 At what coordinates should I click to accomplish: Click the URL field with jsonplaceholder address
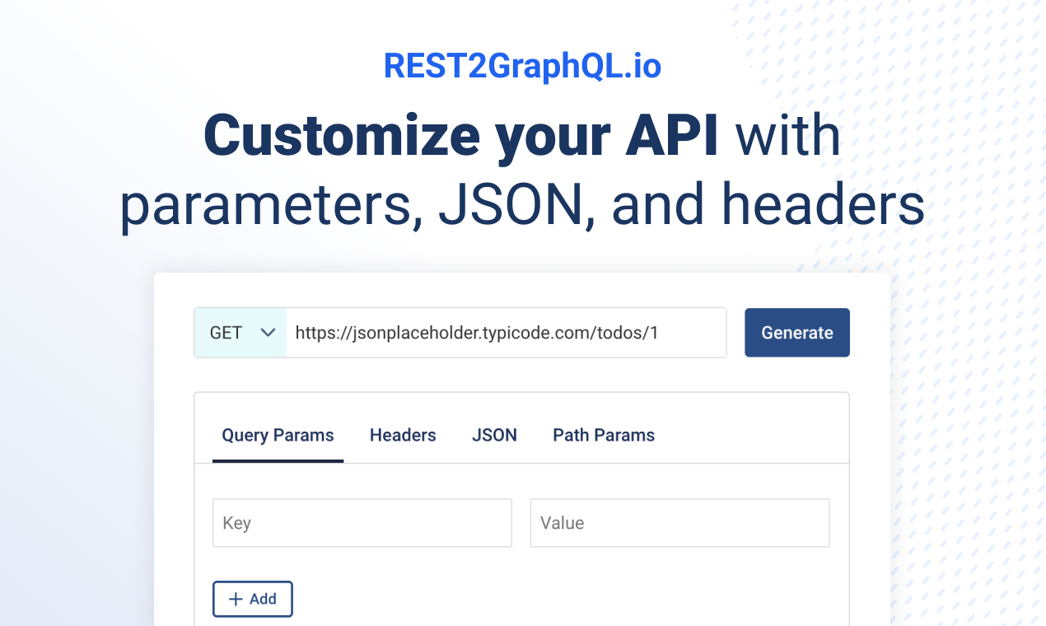coord(506,333)
